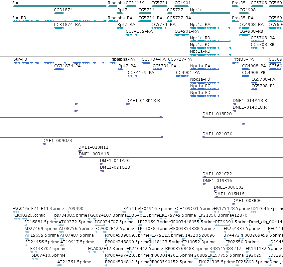Select the CG5727-RA transcript label
Viewport: 283px width, 267px height.
point(179,18)
